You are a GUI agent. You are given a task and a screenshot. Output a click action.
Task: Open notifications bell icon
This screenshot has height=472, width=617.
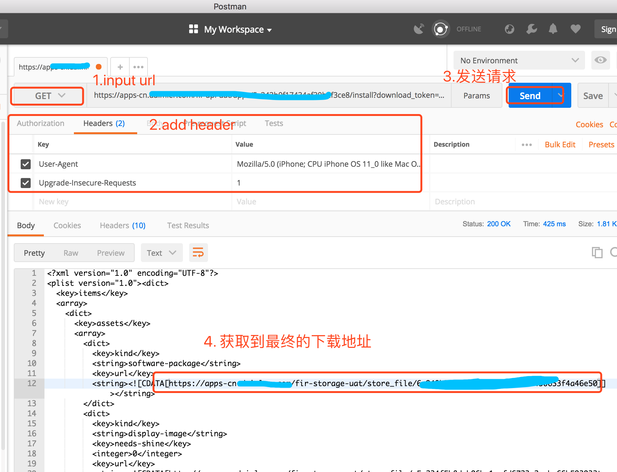tap(553, 29)
